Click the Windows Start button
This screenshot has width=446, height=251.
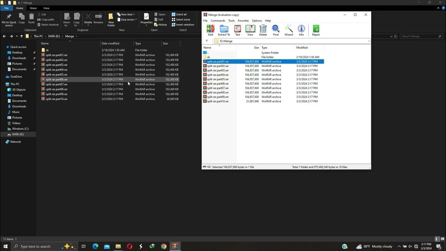[x=6, y=246]
